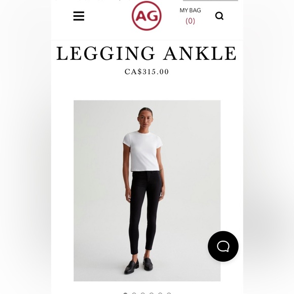
Task: Click the black leggings on the model
Action: (x=145, y=212)
